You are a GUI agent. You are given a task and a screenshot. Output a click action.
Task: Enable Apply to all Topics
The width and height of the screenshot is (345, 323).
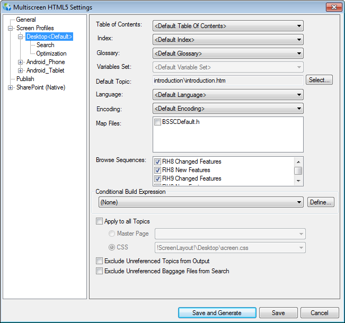[99, 221]
